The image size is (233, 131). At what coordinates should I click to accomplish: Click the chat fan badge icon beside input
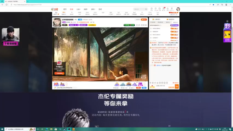[152, 86]
